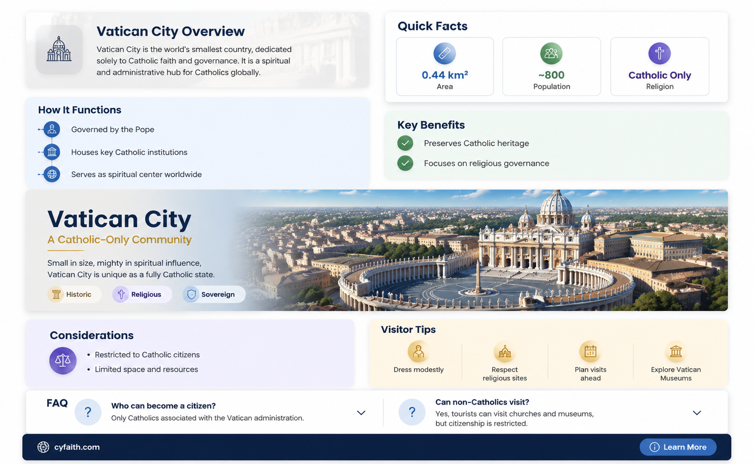Click the A Catholic-Only Community subtitle
The height and width of the screenshot is (464, 754).
119,240
